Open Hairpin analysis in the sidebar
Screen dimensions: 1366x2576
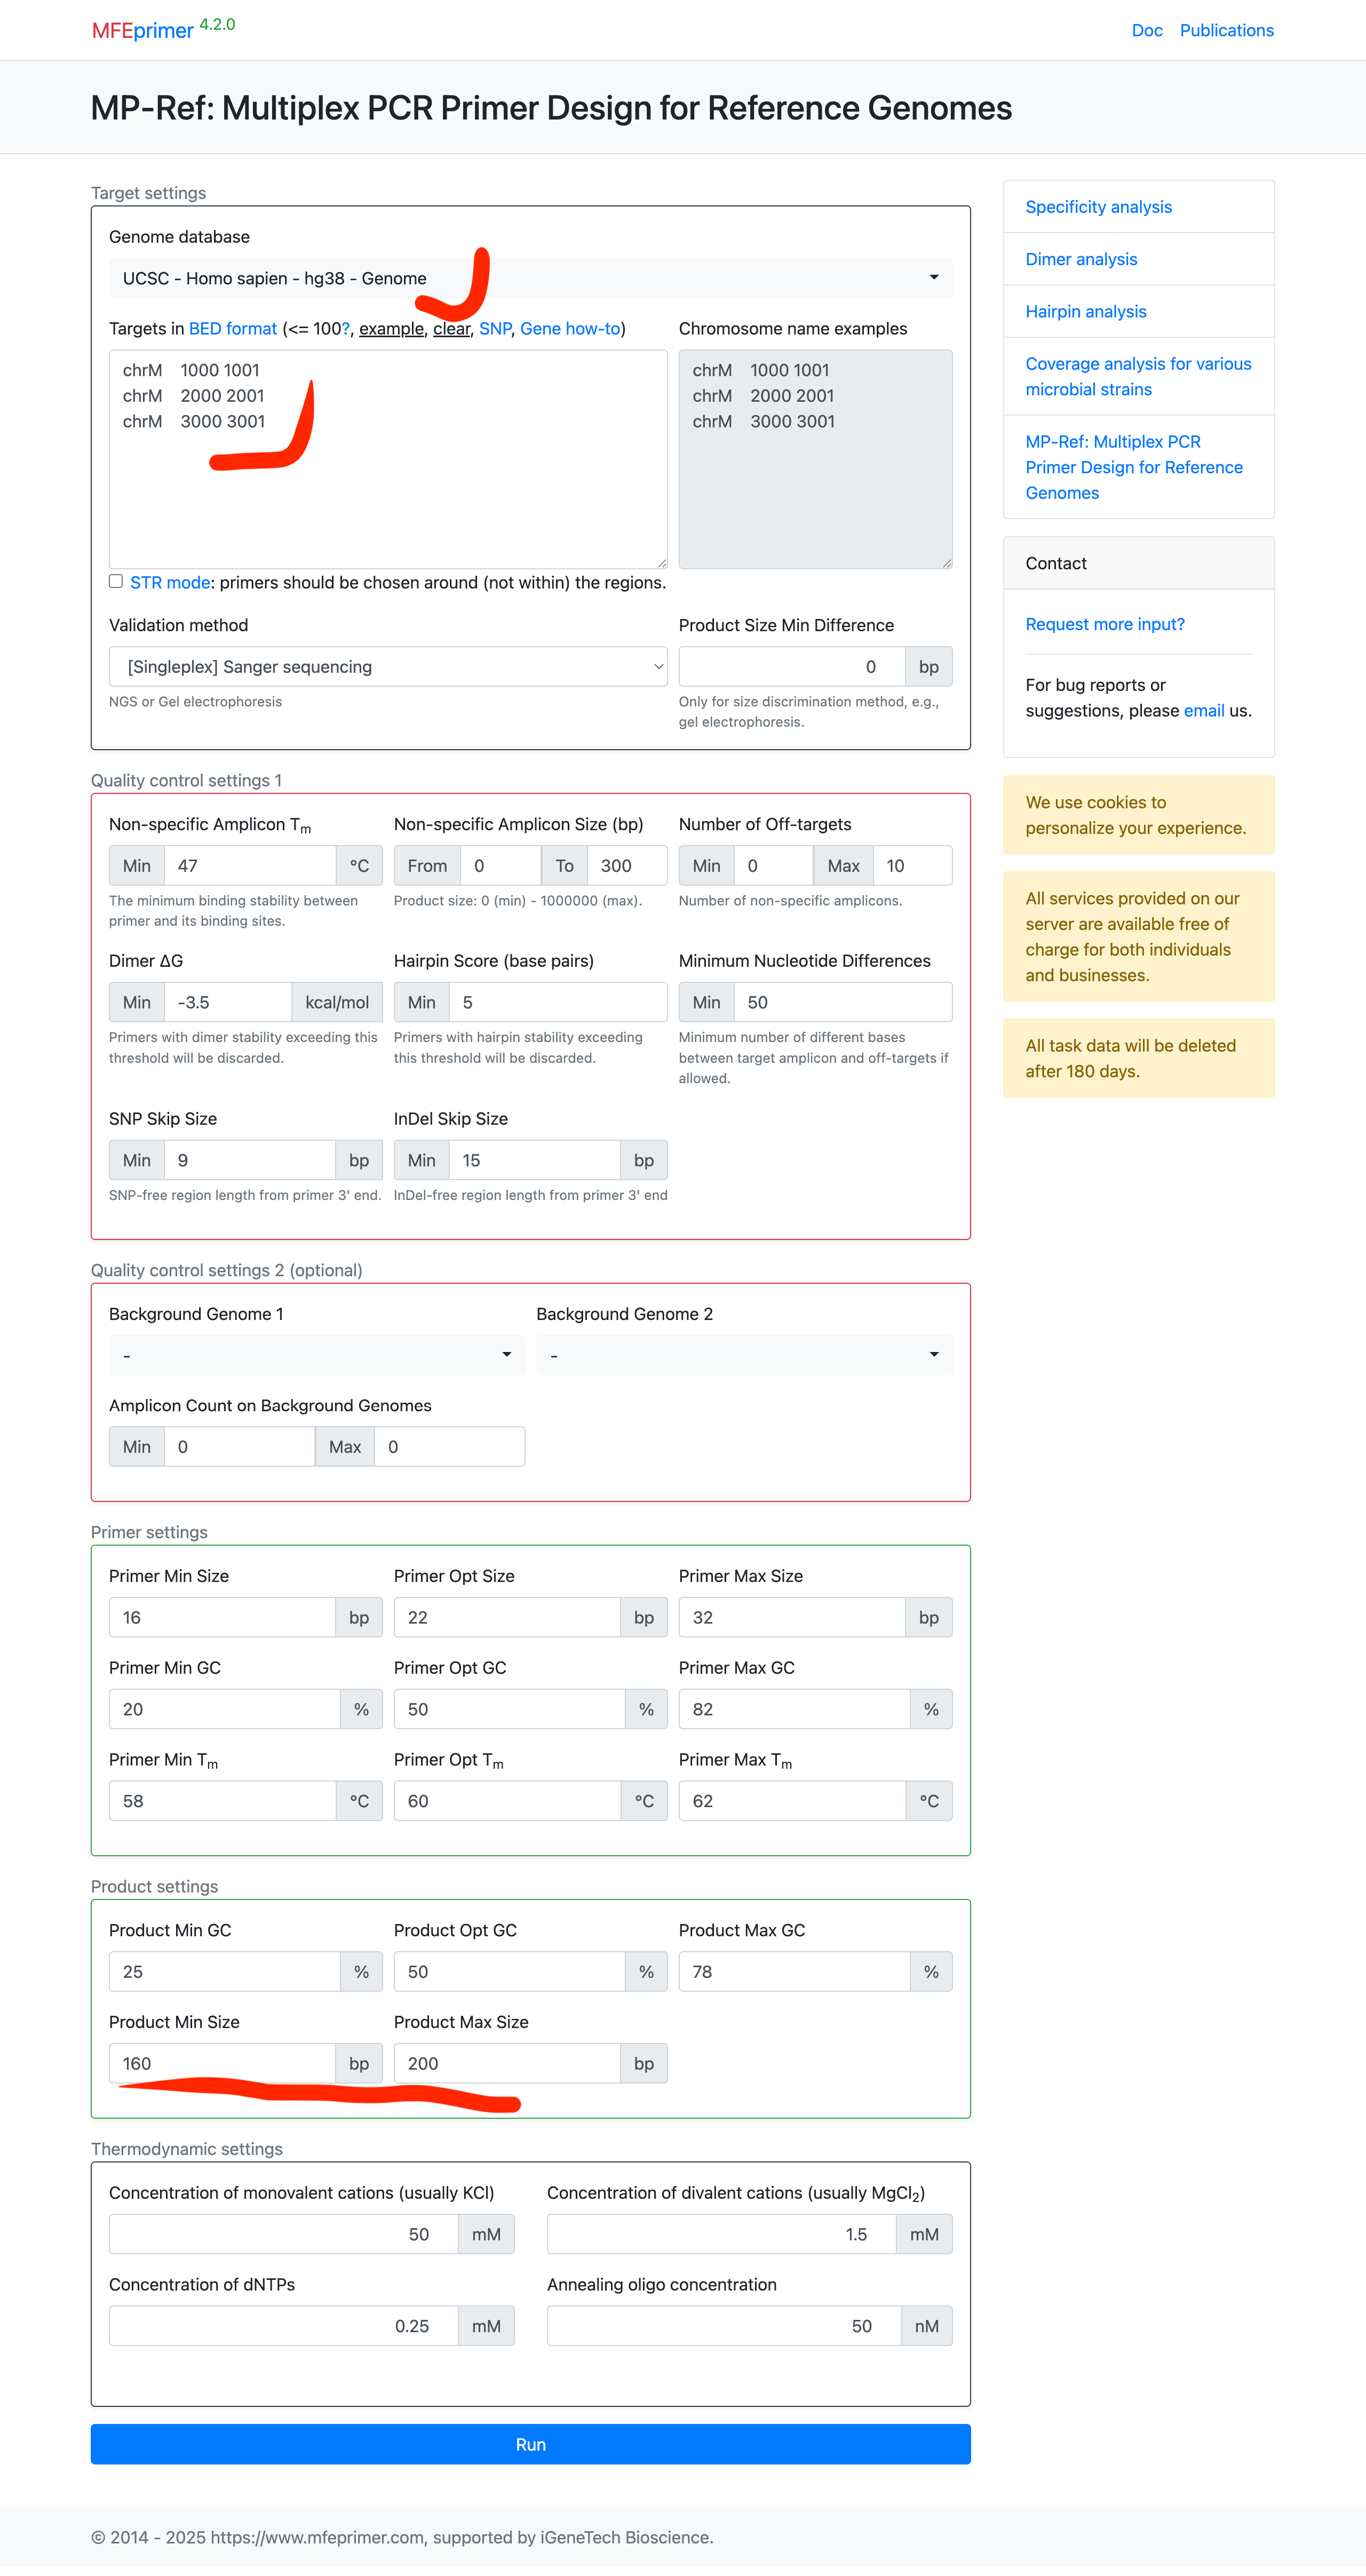[1085, 311]
